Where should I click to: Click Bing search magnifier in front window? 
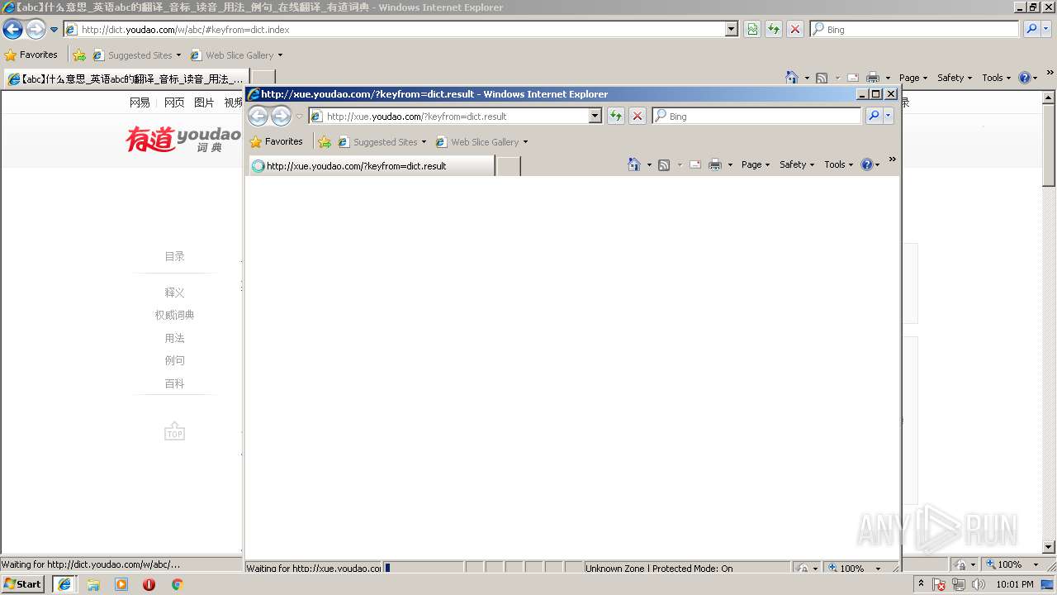coord(874,117)
